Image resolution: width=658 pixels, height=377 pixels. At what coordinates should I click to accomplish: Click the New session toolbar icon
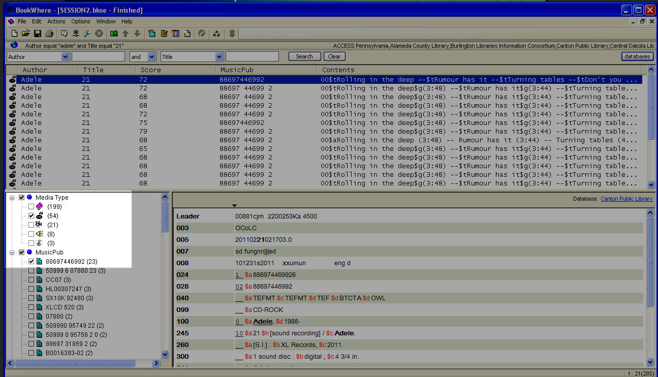click(x=15, y=34)
